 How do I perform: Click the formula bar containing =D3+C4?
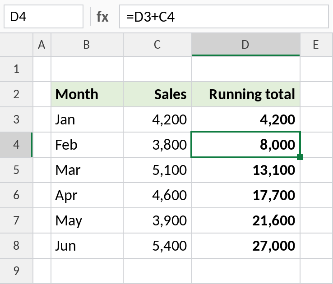[224, 17]
